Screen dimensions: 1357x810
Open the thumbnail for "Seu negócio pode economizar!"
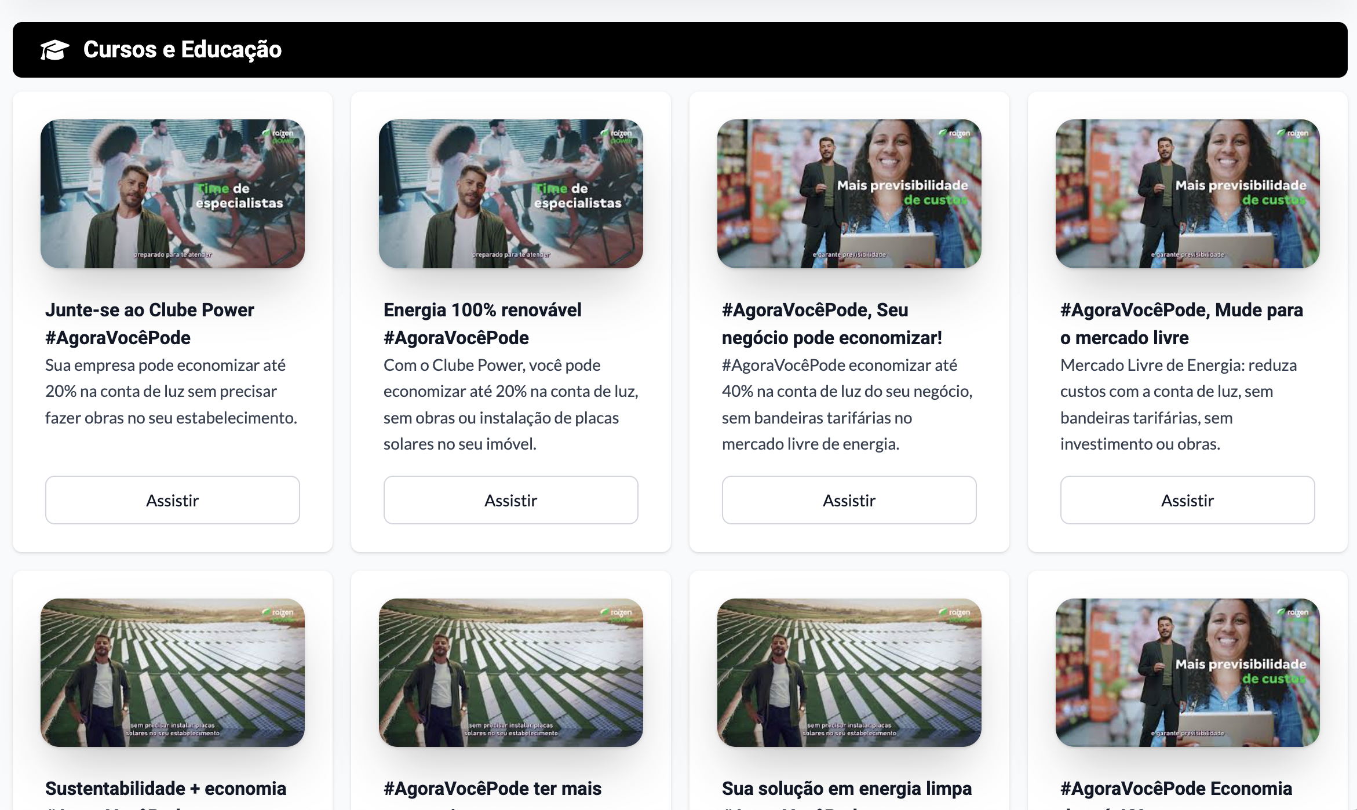pos(849,194)
